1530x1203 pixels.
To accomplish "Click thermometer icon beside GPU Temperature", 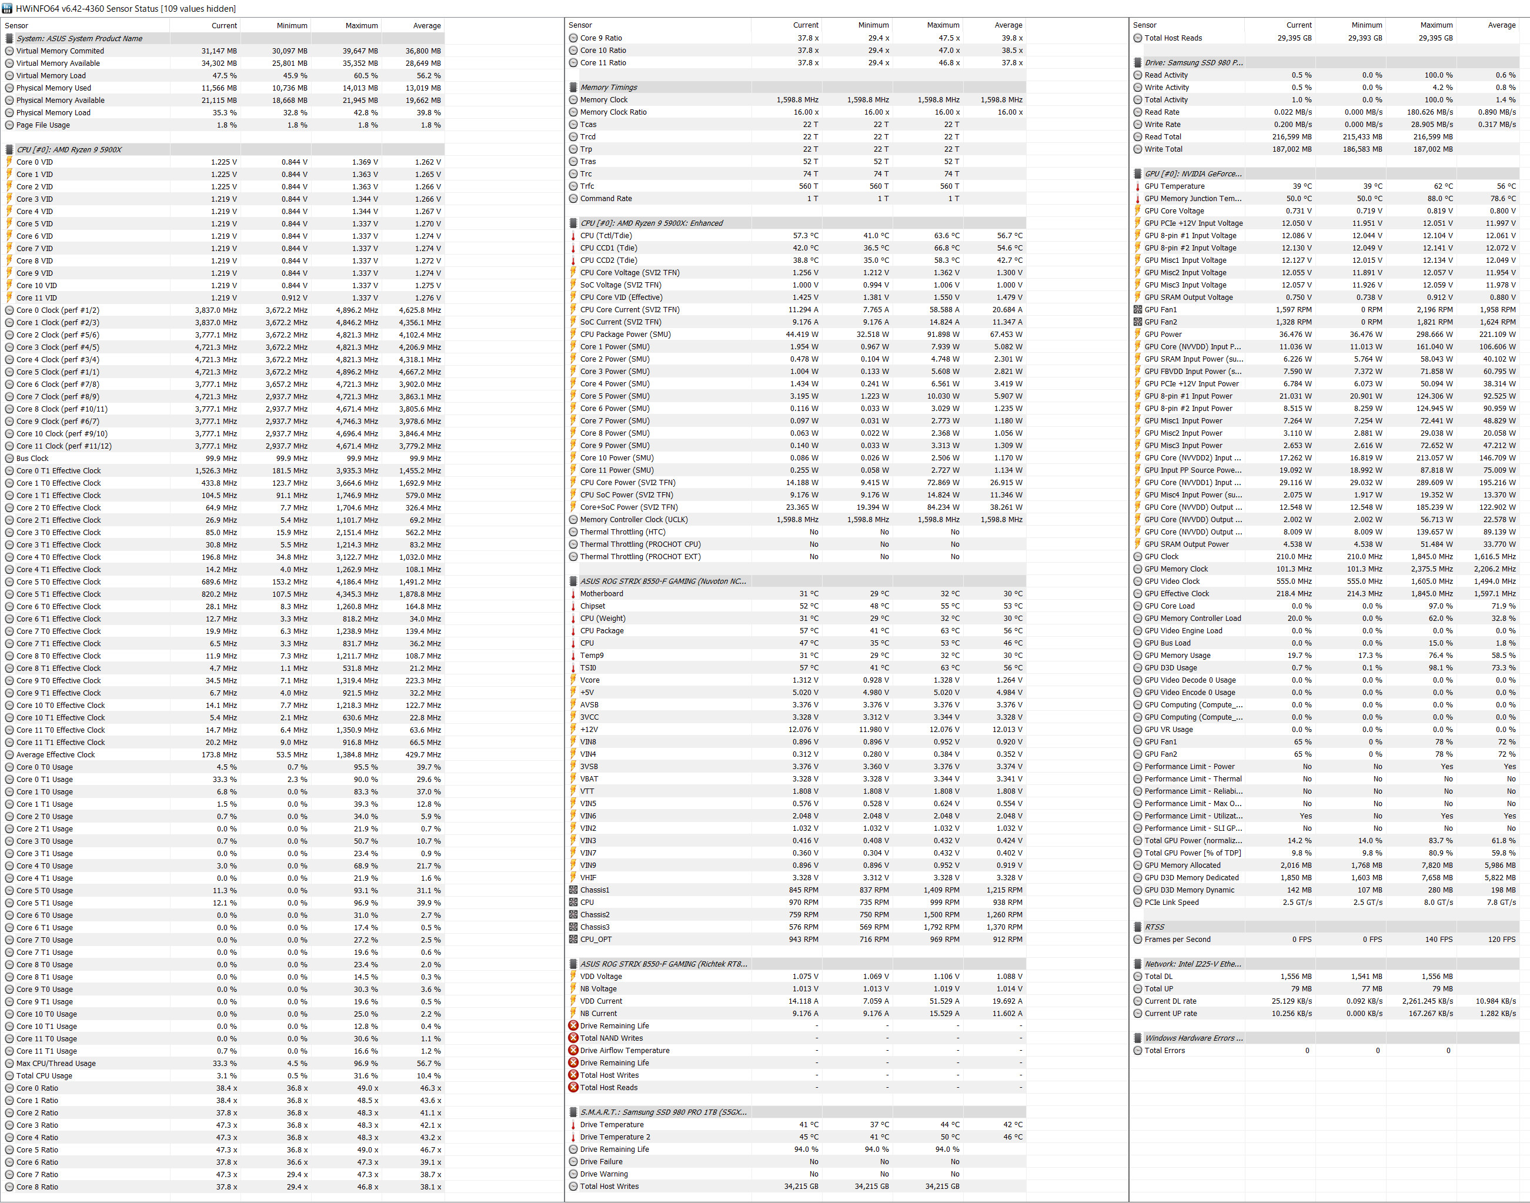I will tap(1138, 186).
